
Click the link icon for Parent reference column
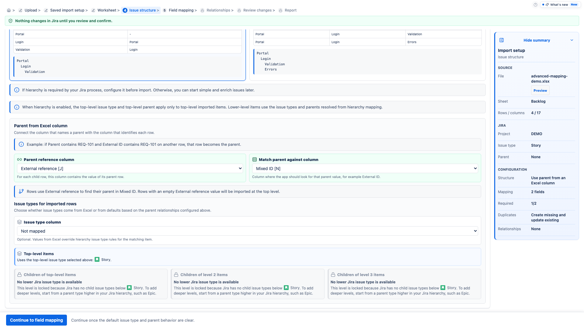point(19,160)
